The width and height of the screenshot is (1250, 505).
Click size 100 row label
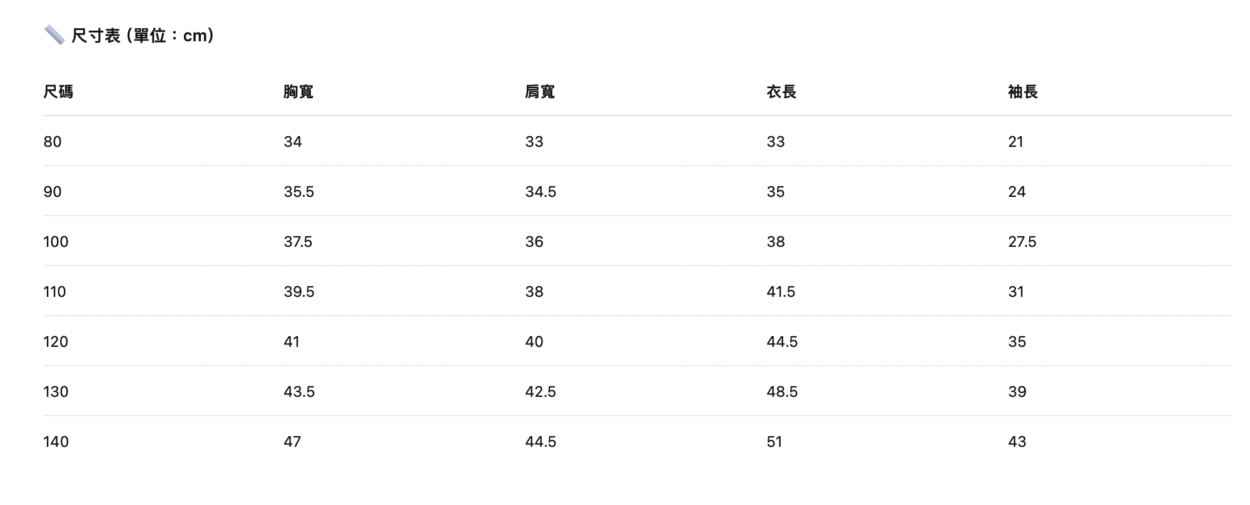coord(56,242)
